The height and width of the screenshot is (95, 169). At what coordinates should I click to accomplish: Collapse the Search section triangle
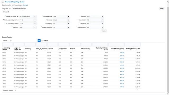[x=3, y=12]
